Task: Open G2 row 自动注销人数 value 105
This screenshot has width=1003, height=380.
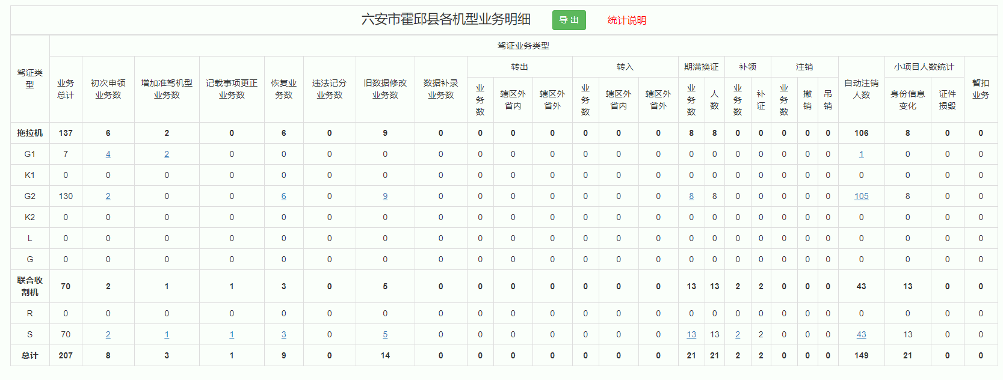Action: [861, 197]
